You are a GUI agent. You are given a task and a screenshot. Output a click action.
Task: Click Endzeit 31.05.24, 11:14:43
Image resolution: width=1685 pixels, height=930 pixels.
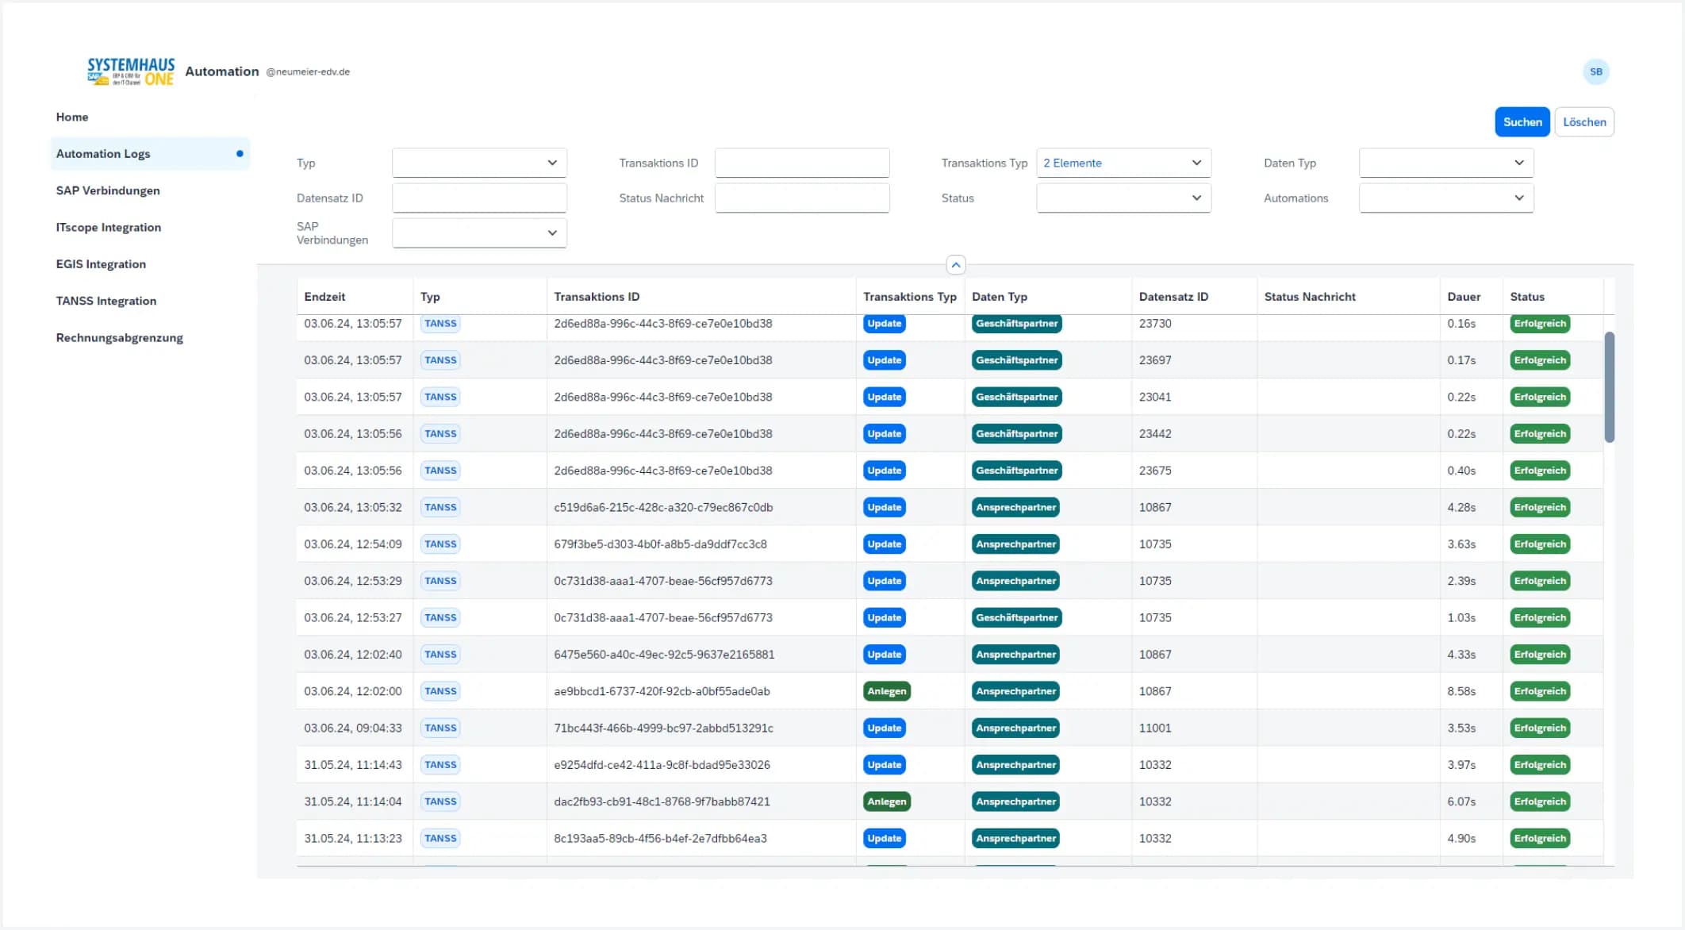tap(353, 765)
